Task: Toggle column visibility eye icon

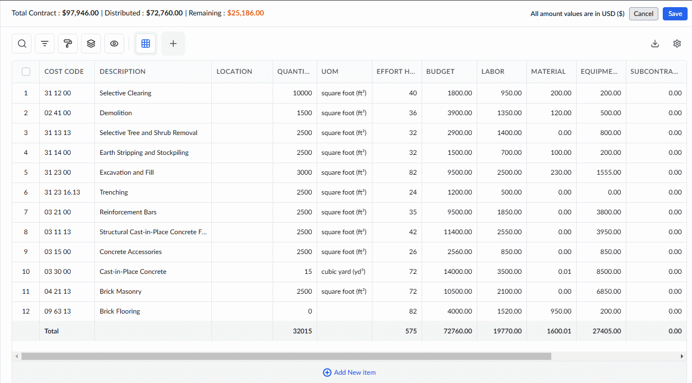Action: coord(114,44)
